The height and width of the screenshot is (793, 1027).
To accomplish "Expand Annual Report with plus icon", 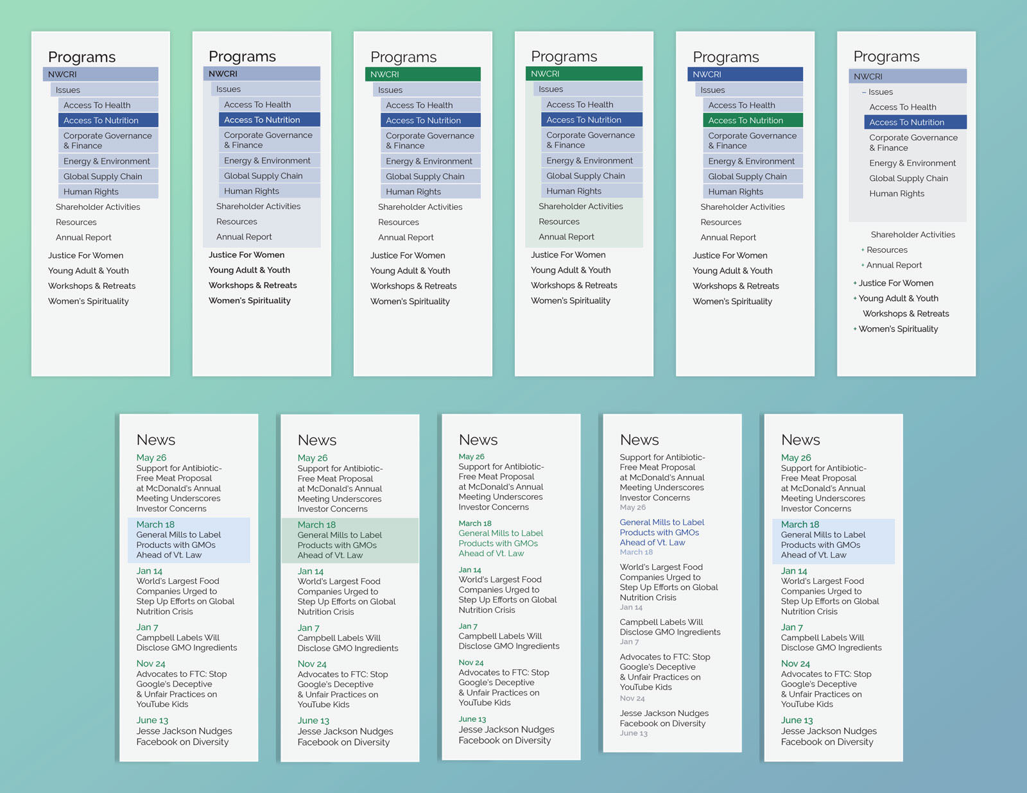I will pyautogui.click(x=863, y=266).
